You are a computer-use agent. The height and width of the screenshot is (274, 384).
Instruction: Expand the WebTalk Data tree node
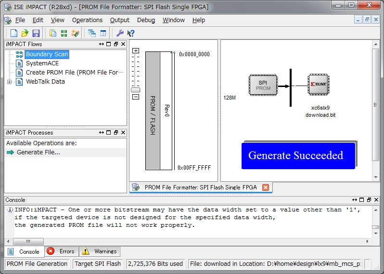point(9,82)
